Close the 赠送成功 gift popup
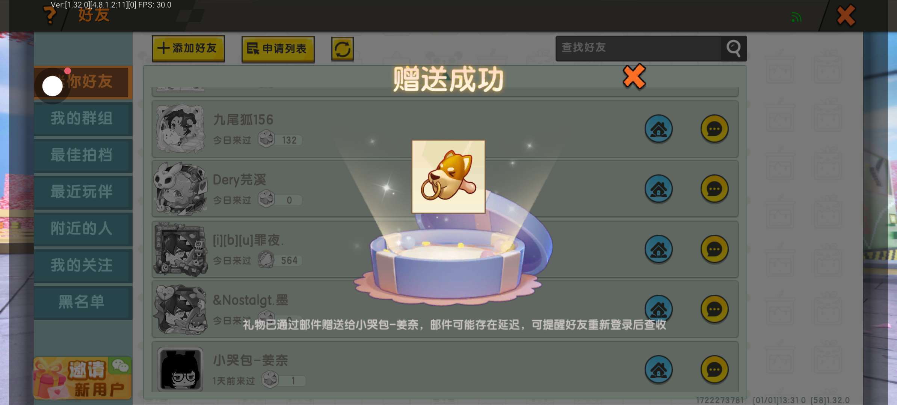Viewport: 897px width, 405px height. pos(634,76)
